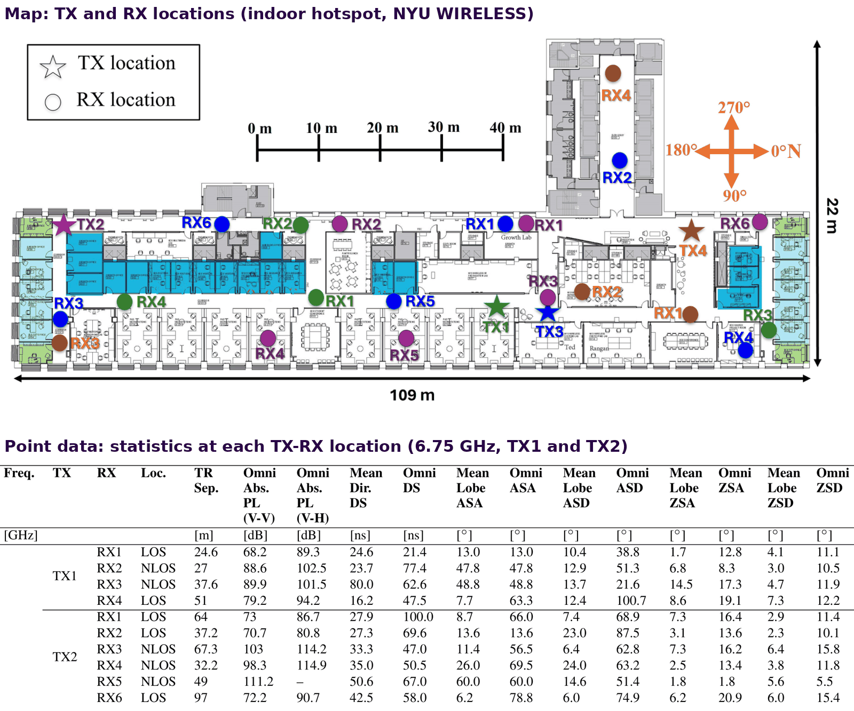
Task: Select the green RX4 circle marker
Action: 125,302
